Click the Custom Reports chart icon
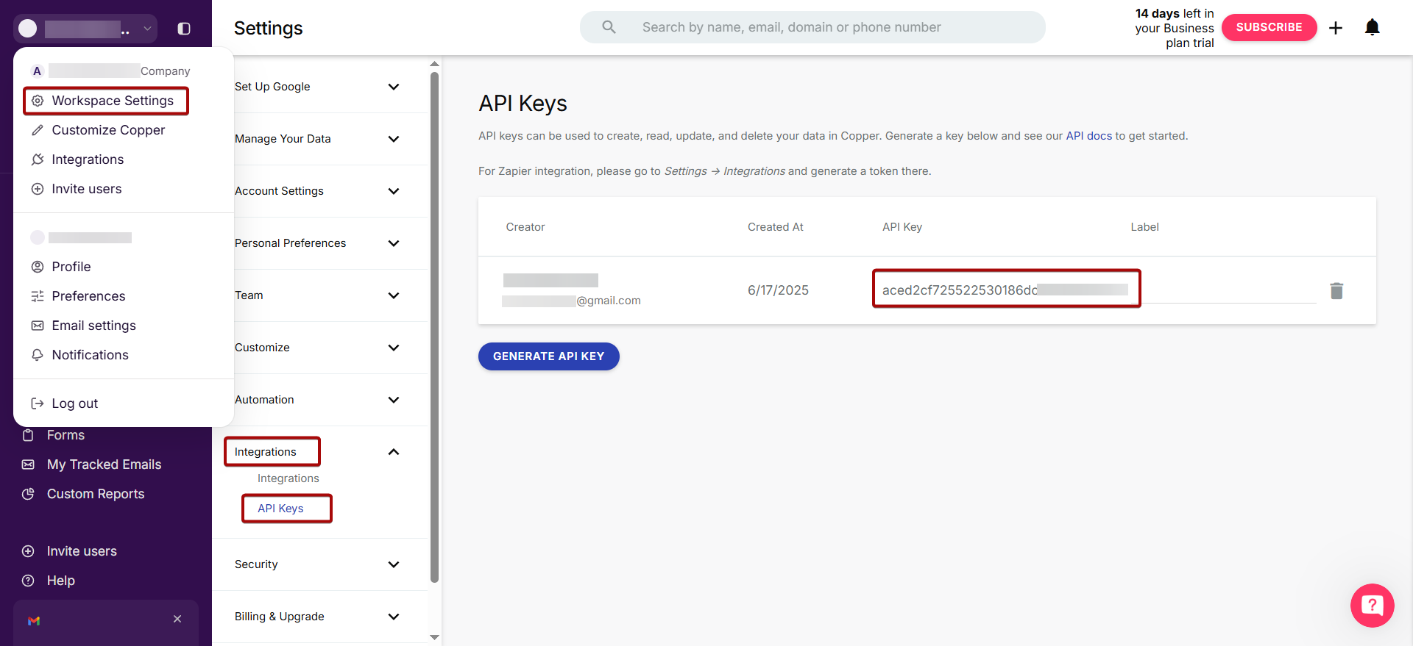 click(28, 494)
